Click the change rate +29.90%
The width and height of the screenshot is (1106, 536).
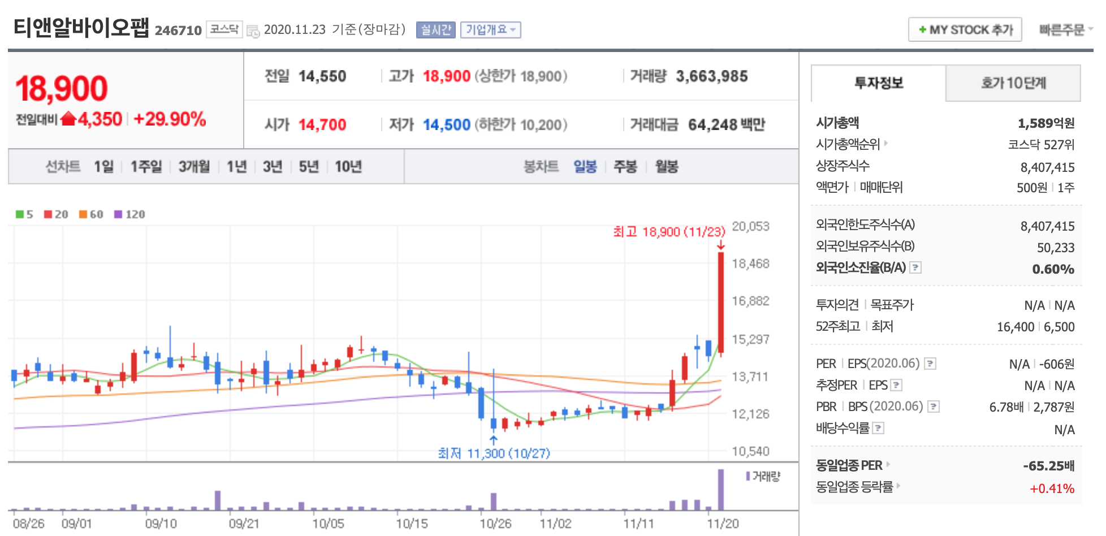click(170, 119)
